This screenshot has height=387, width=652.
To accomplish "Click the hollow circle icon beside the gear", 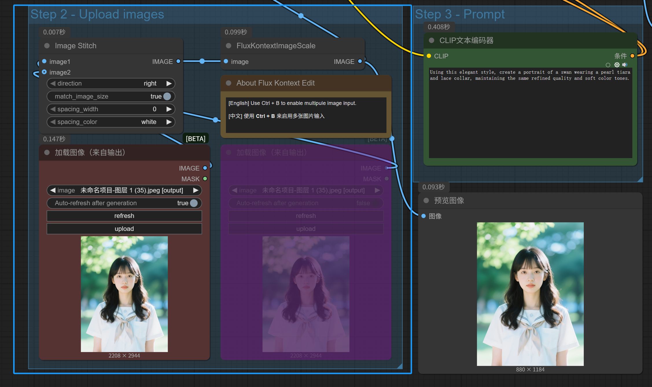I will (608, 65).
